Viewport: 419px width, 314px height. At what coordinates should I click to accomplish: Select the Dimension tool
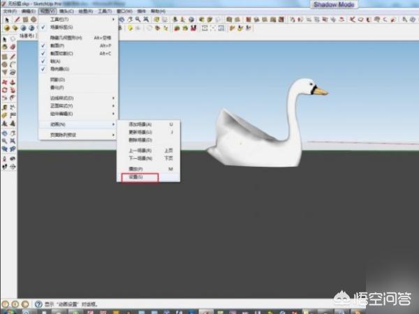[x=13, y=107]
